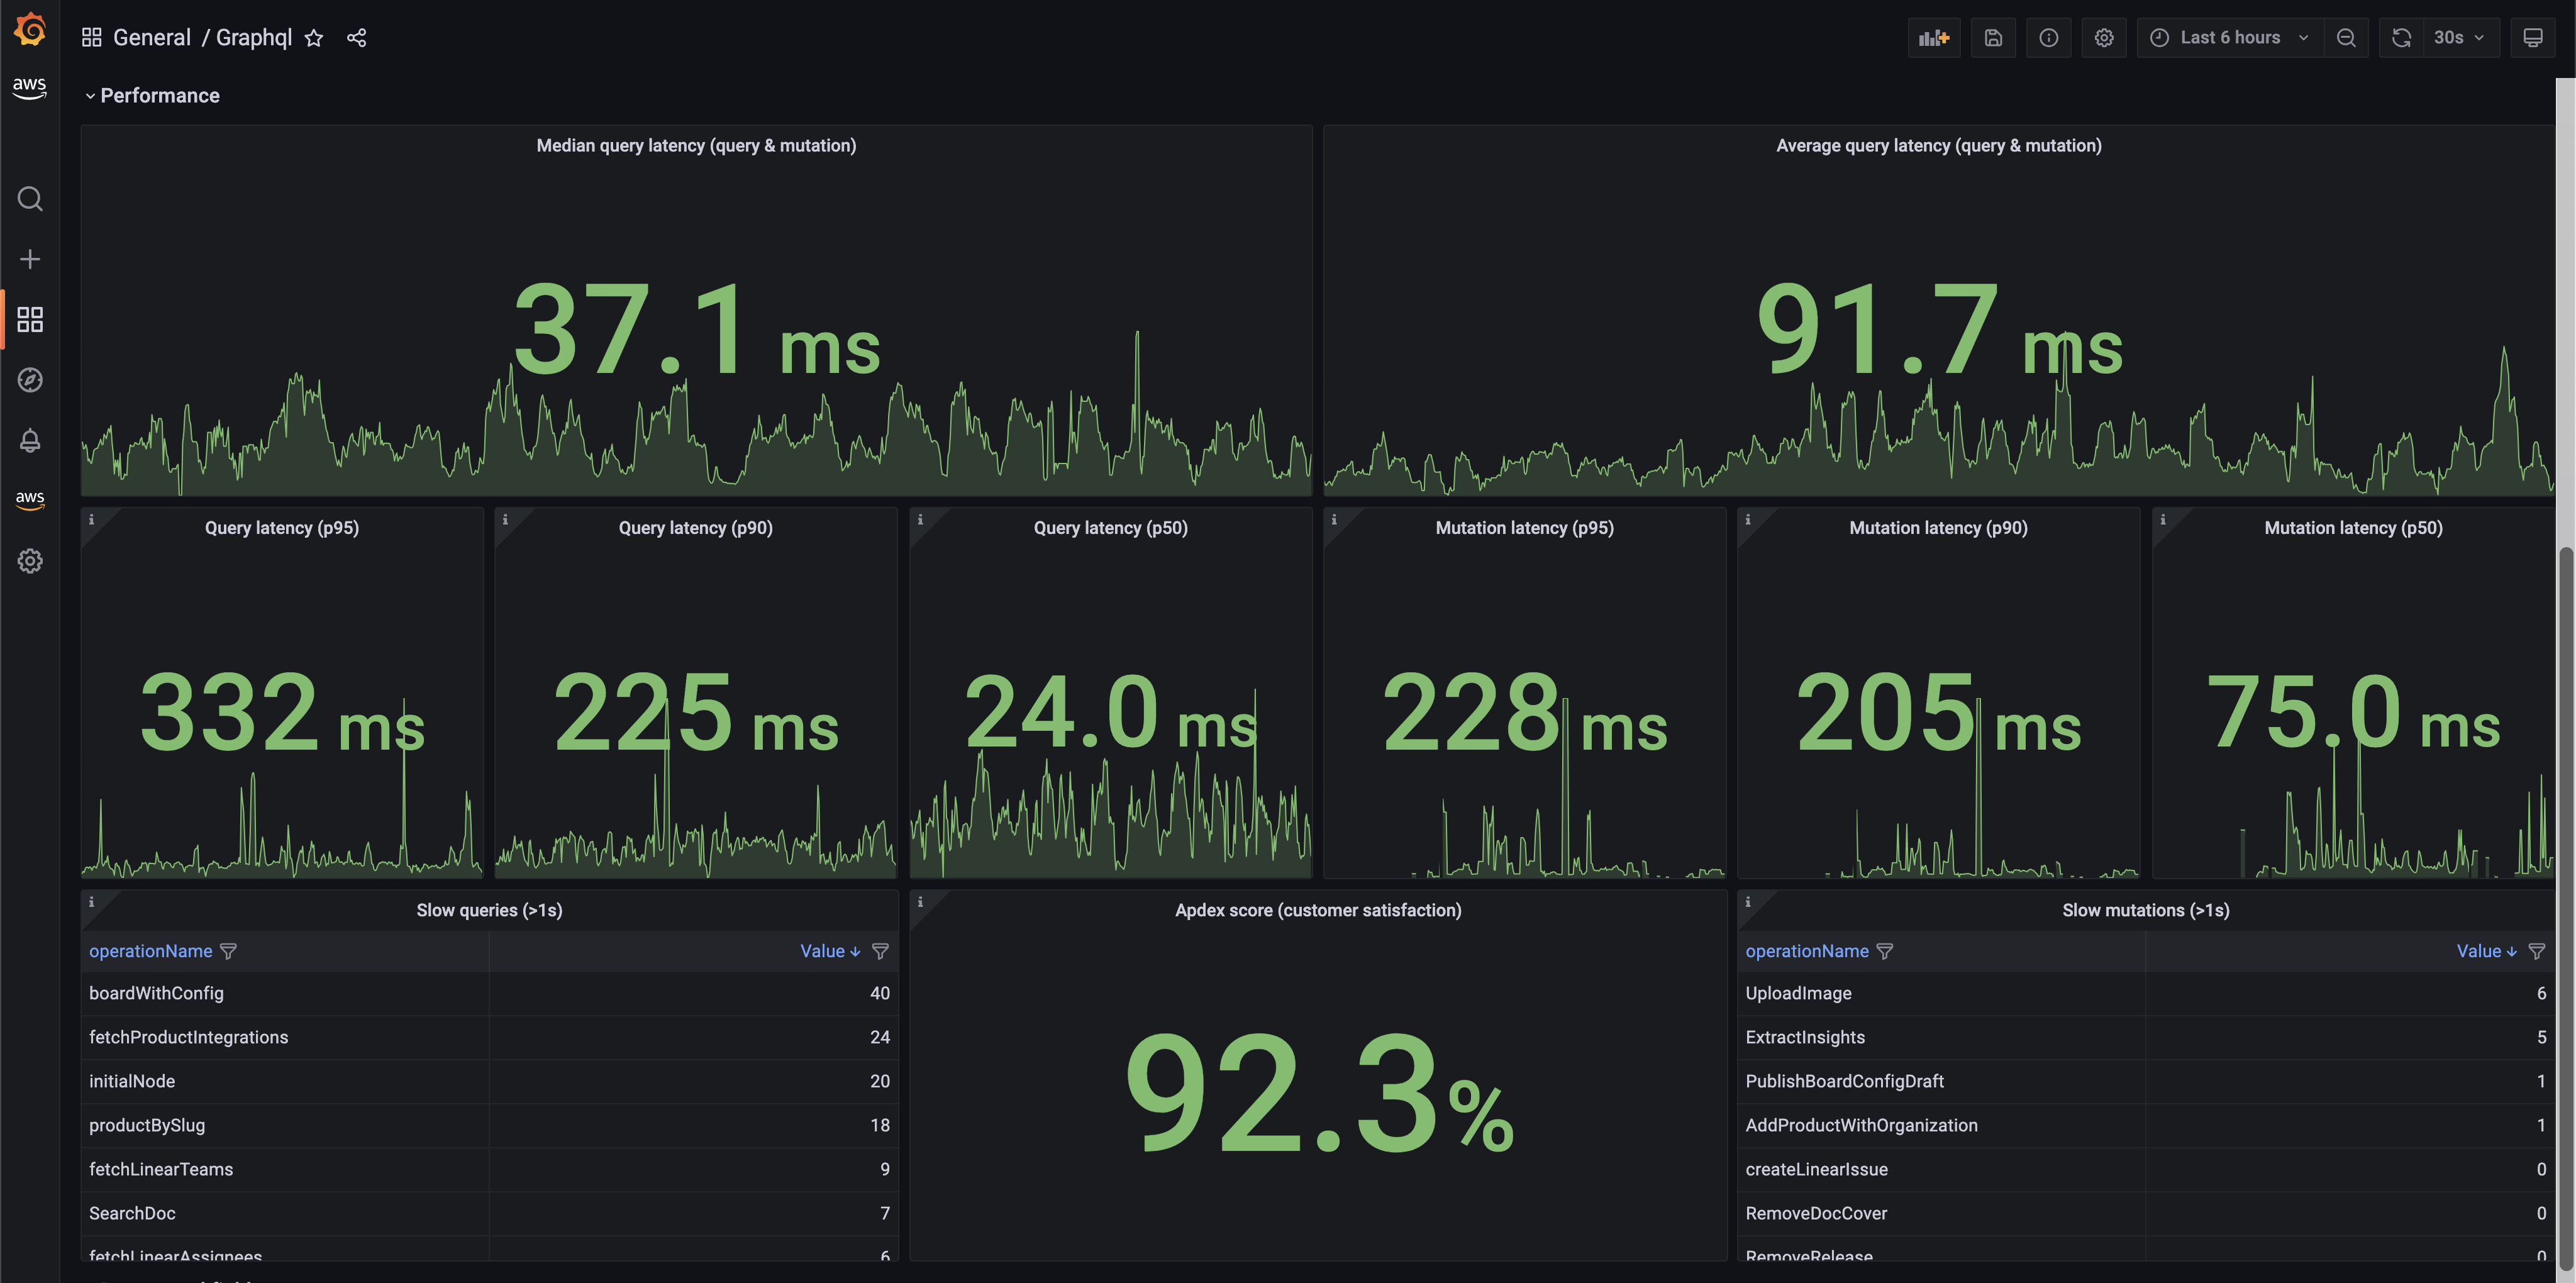Toggle kiosk view monitor icon
This screenshot has width=2576, height=1283.
(2532, 38)
